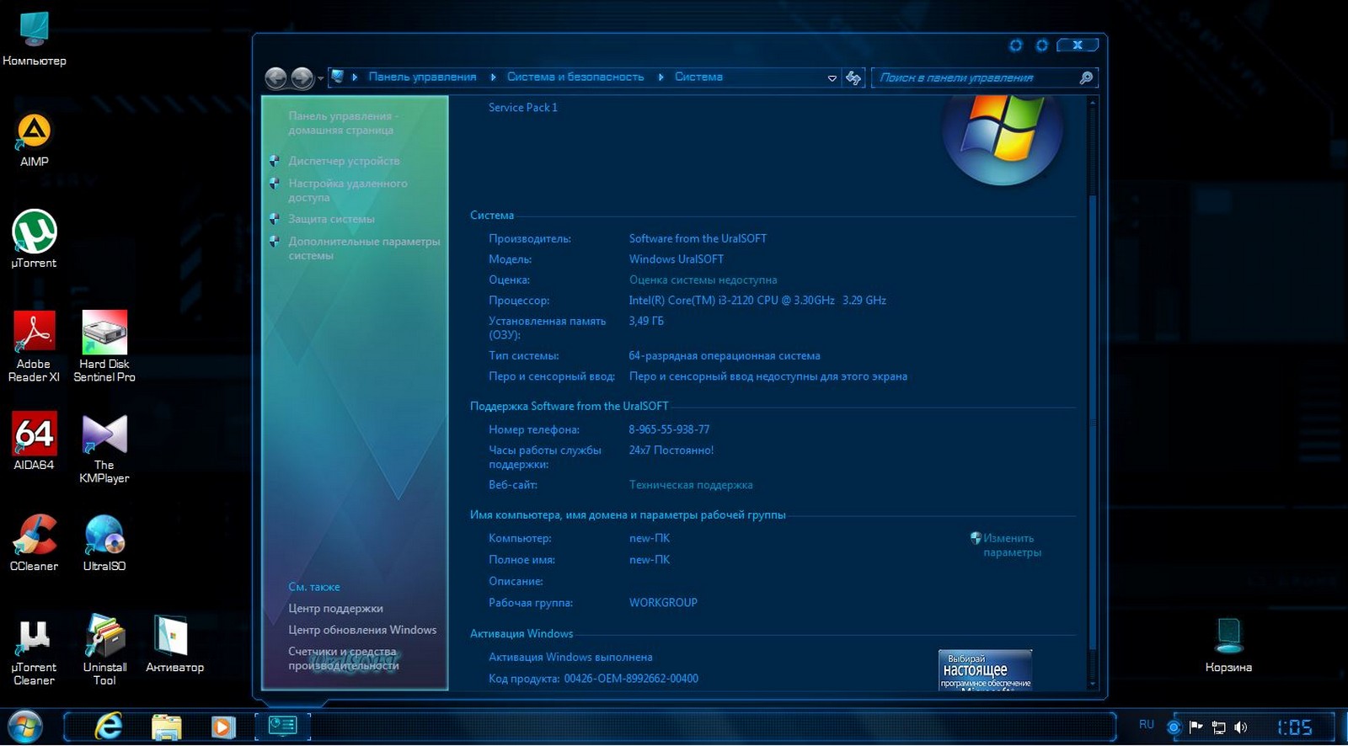Open The KMPlayer shortcut
This screenshot has height=746, width=1348.
104,448
